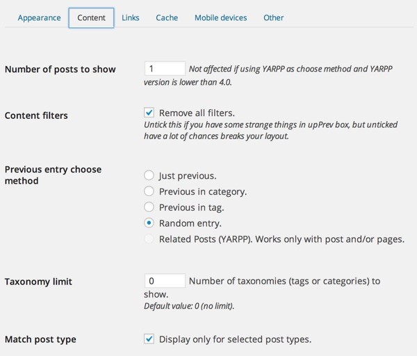Open the Other tab

pos(273,18)
